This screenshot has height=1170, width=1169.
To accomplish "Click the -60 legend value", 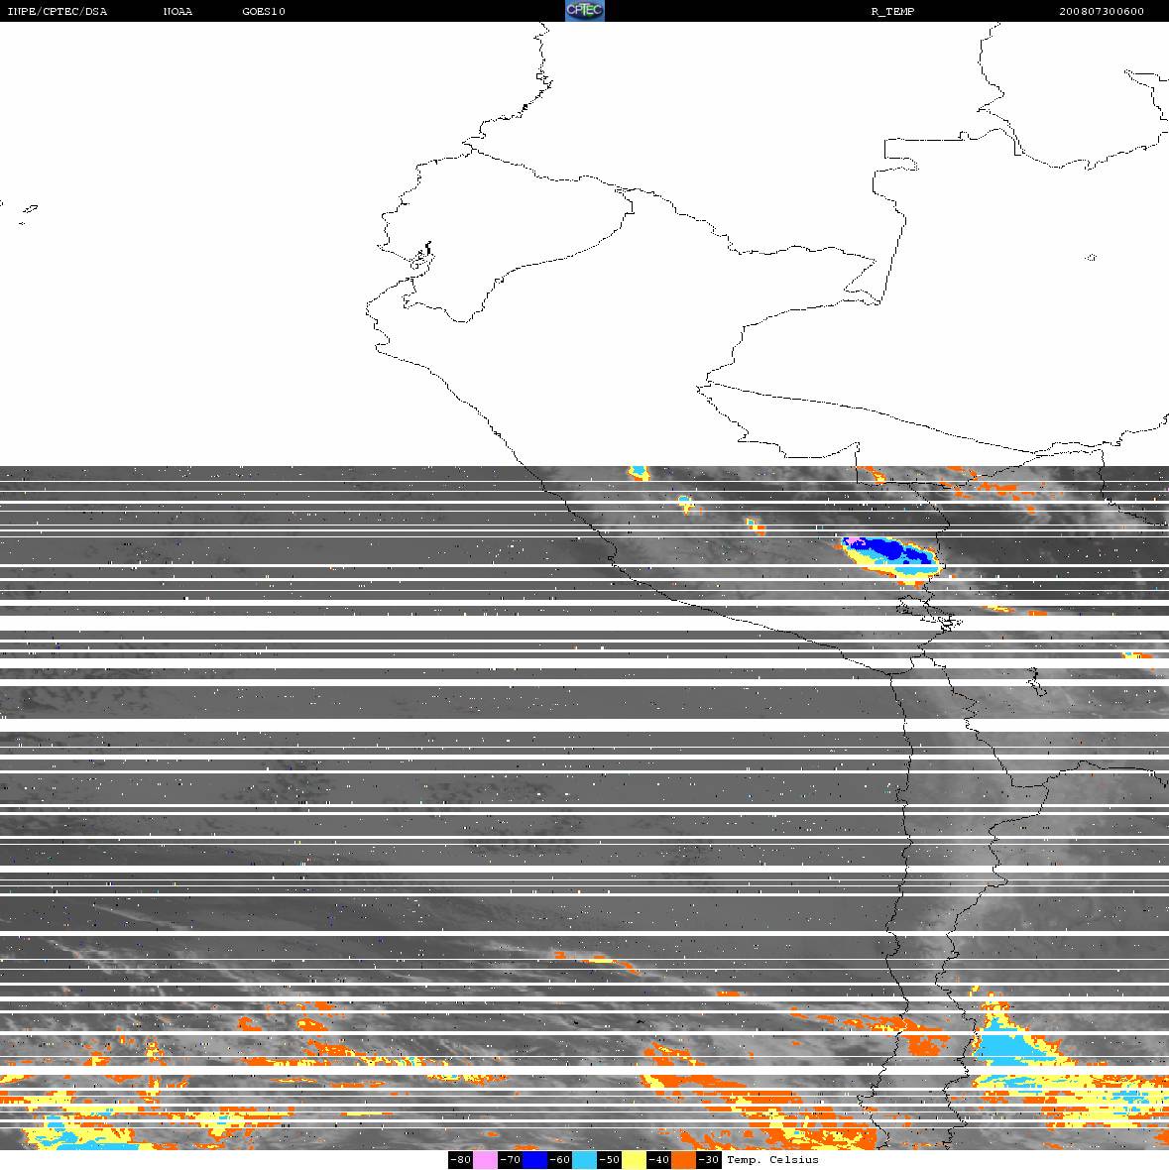I will coord(559,1159).
